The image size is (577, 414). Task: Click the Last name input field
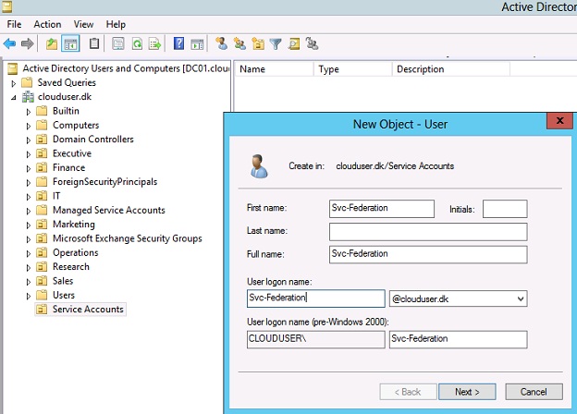428,232
